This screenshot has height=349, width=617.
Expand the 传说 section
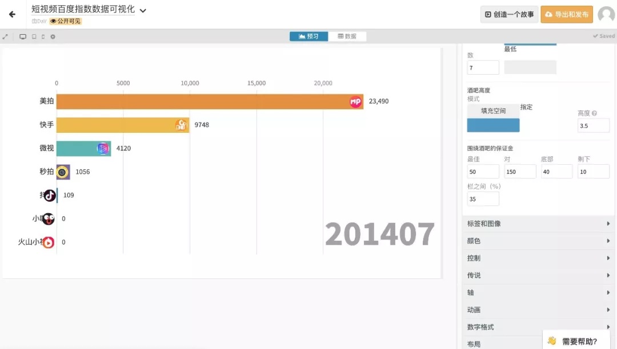coord(538,275)
